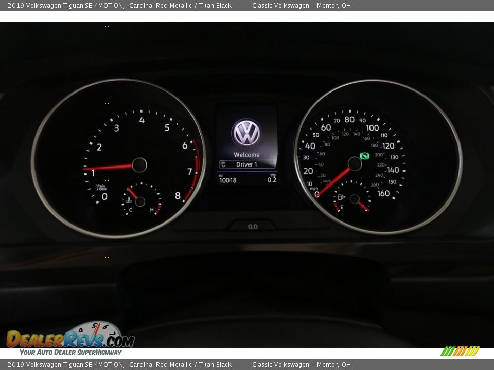Click the fuel pump icon near the gauge

point(341,196)
